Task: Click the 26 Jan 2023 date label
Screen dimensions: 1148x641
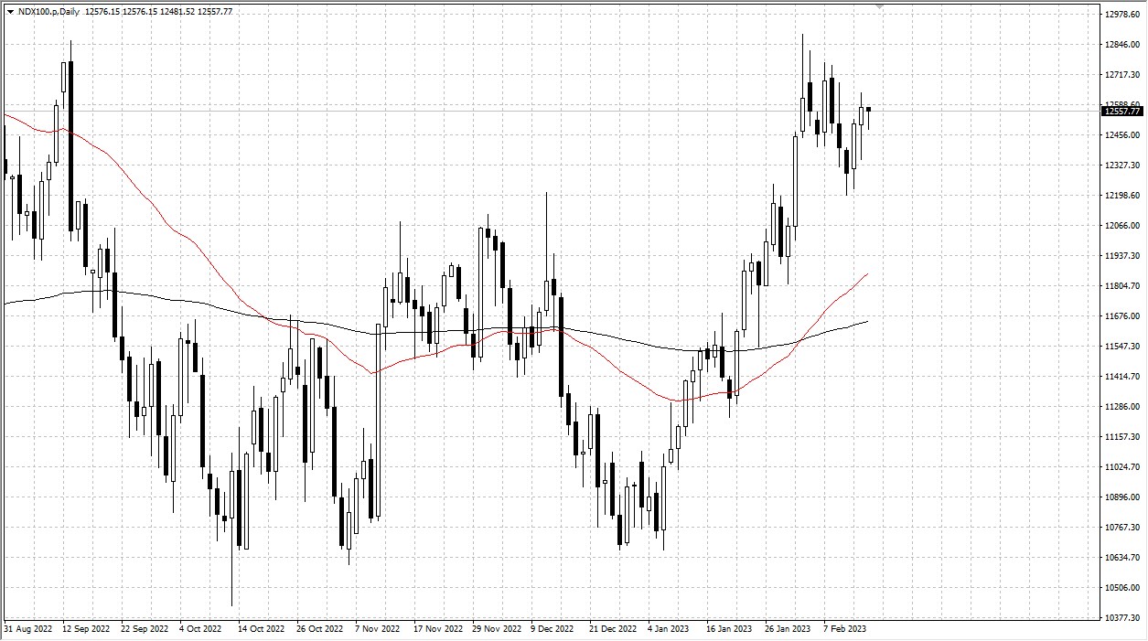Action: point(787,629)
